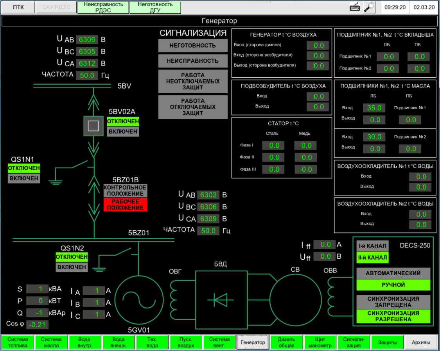This screenshot has height=351, width=440.
Task: Click the magnifier search icon
Action: (369, 7)
